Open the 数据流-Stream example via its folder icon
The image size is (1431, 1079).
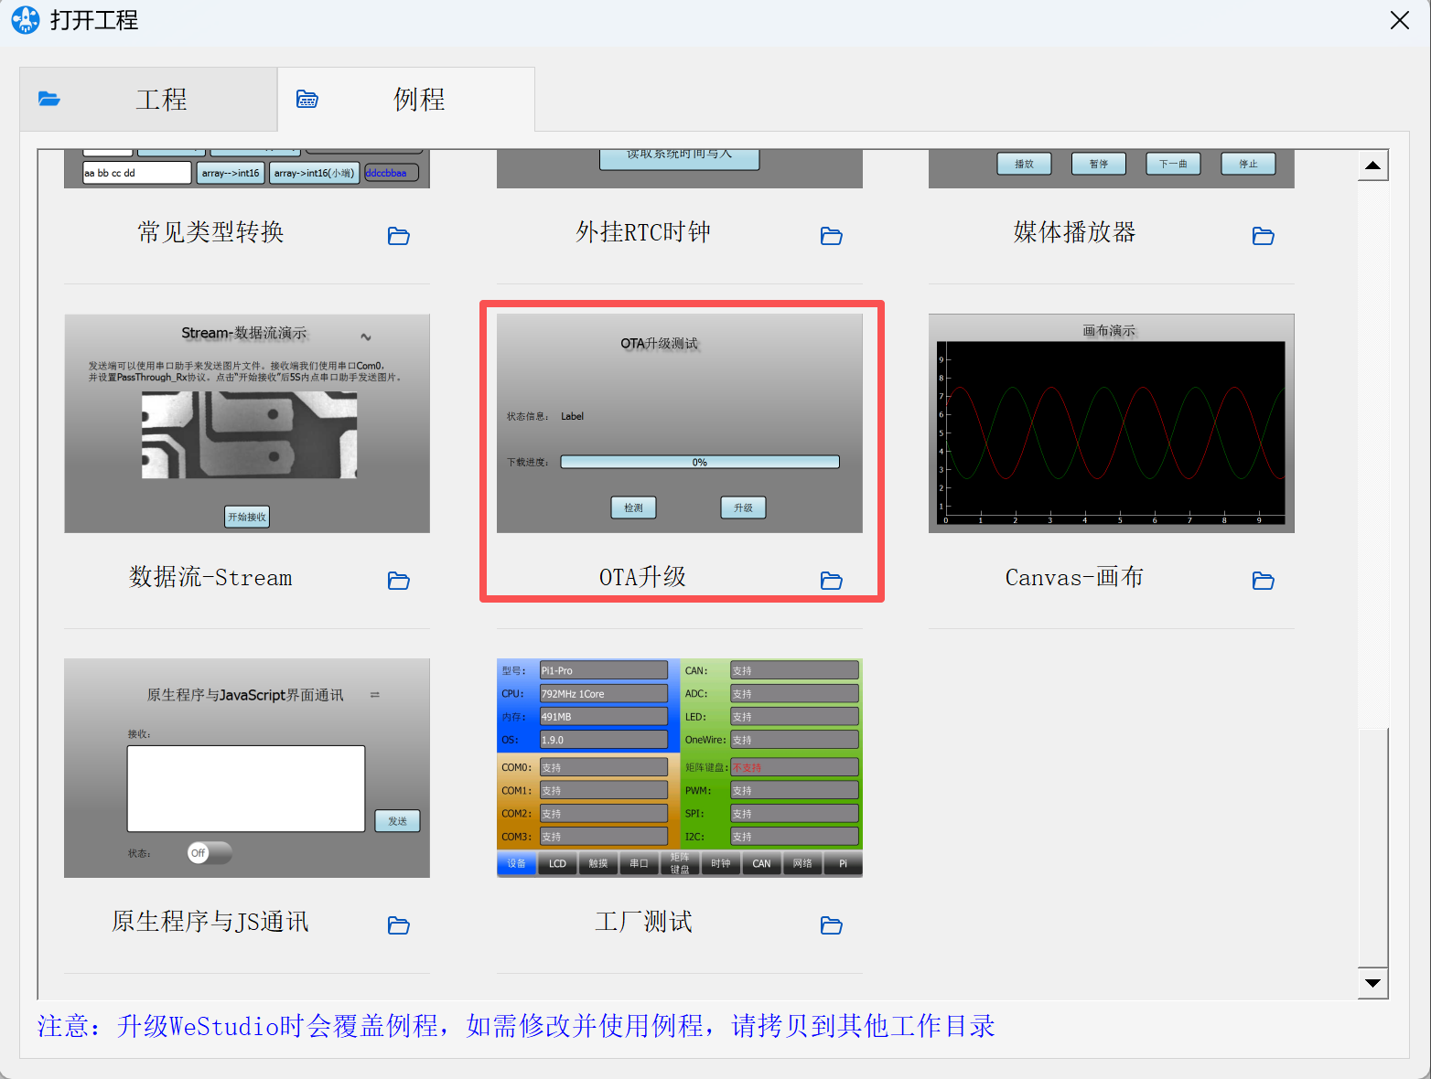(398, 581)
